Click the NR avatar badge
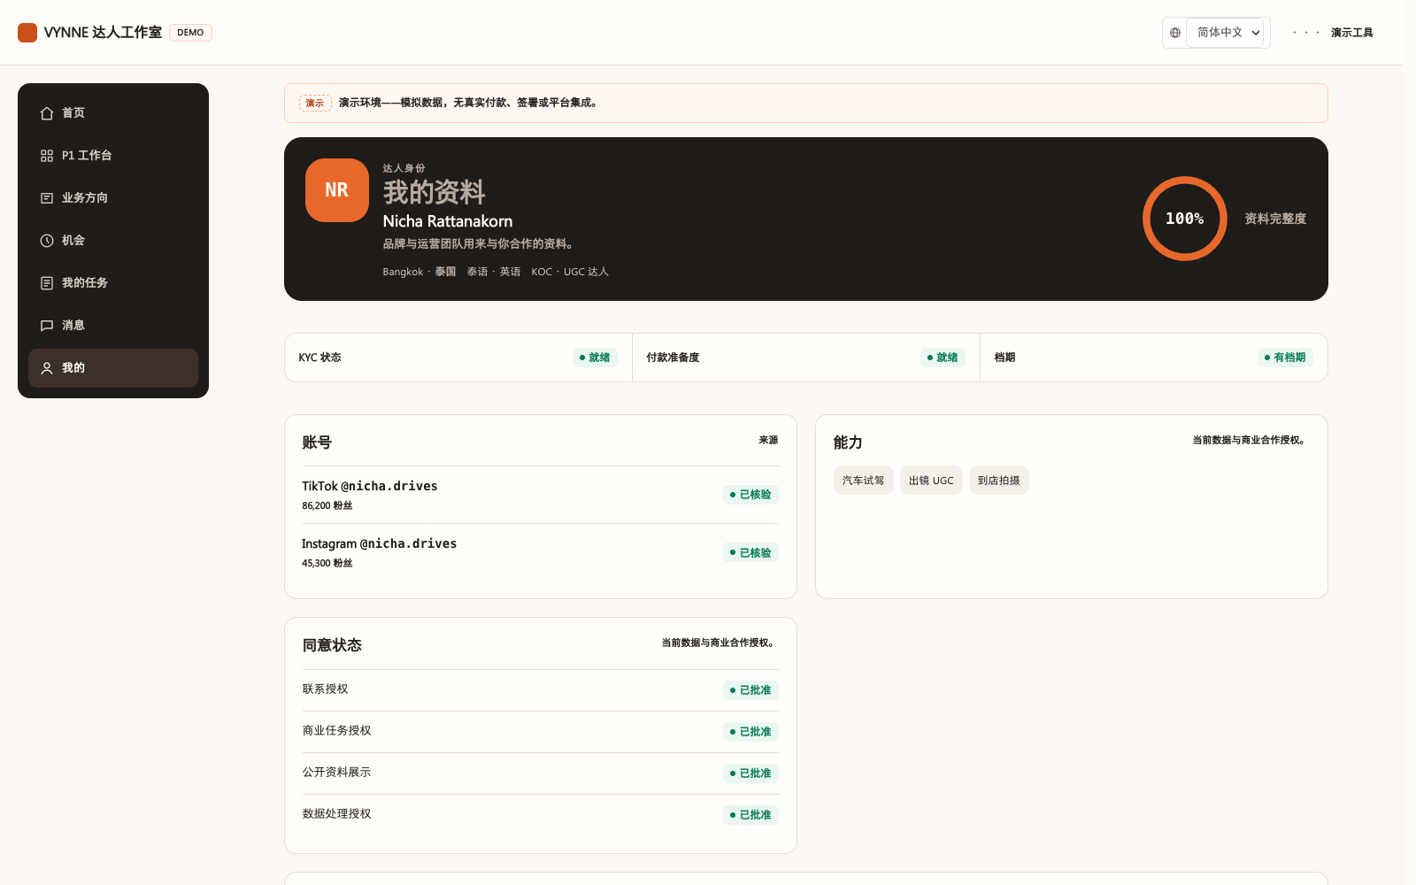 [337, 190]
